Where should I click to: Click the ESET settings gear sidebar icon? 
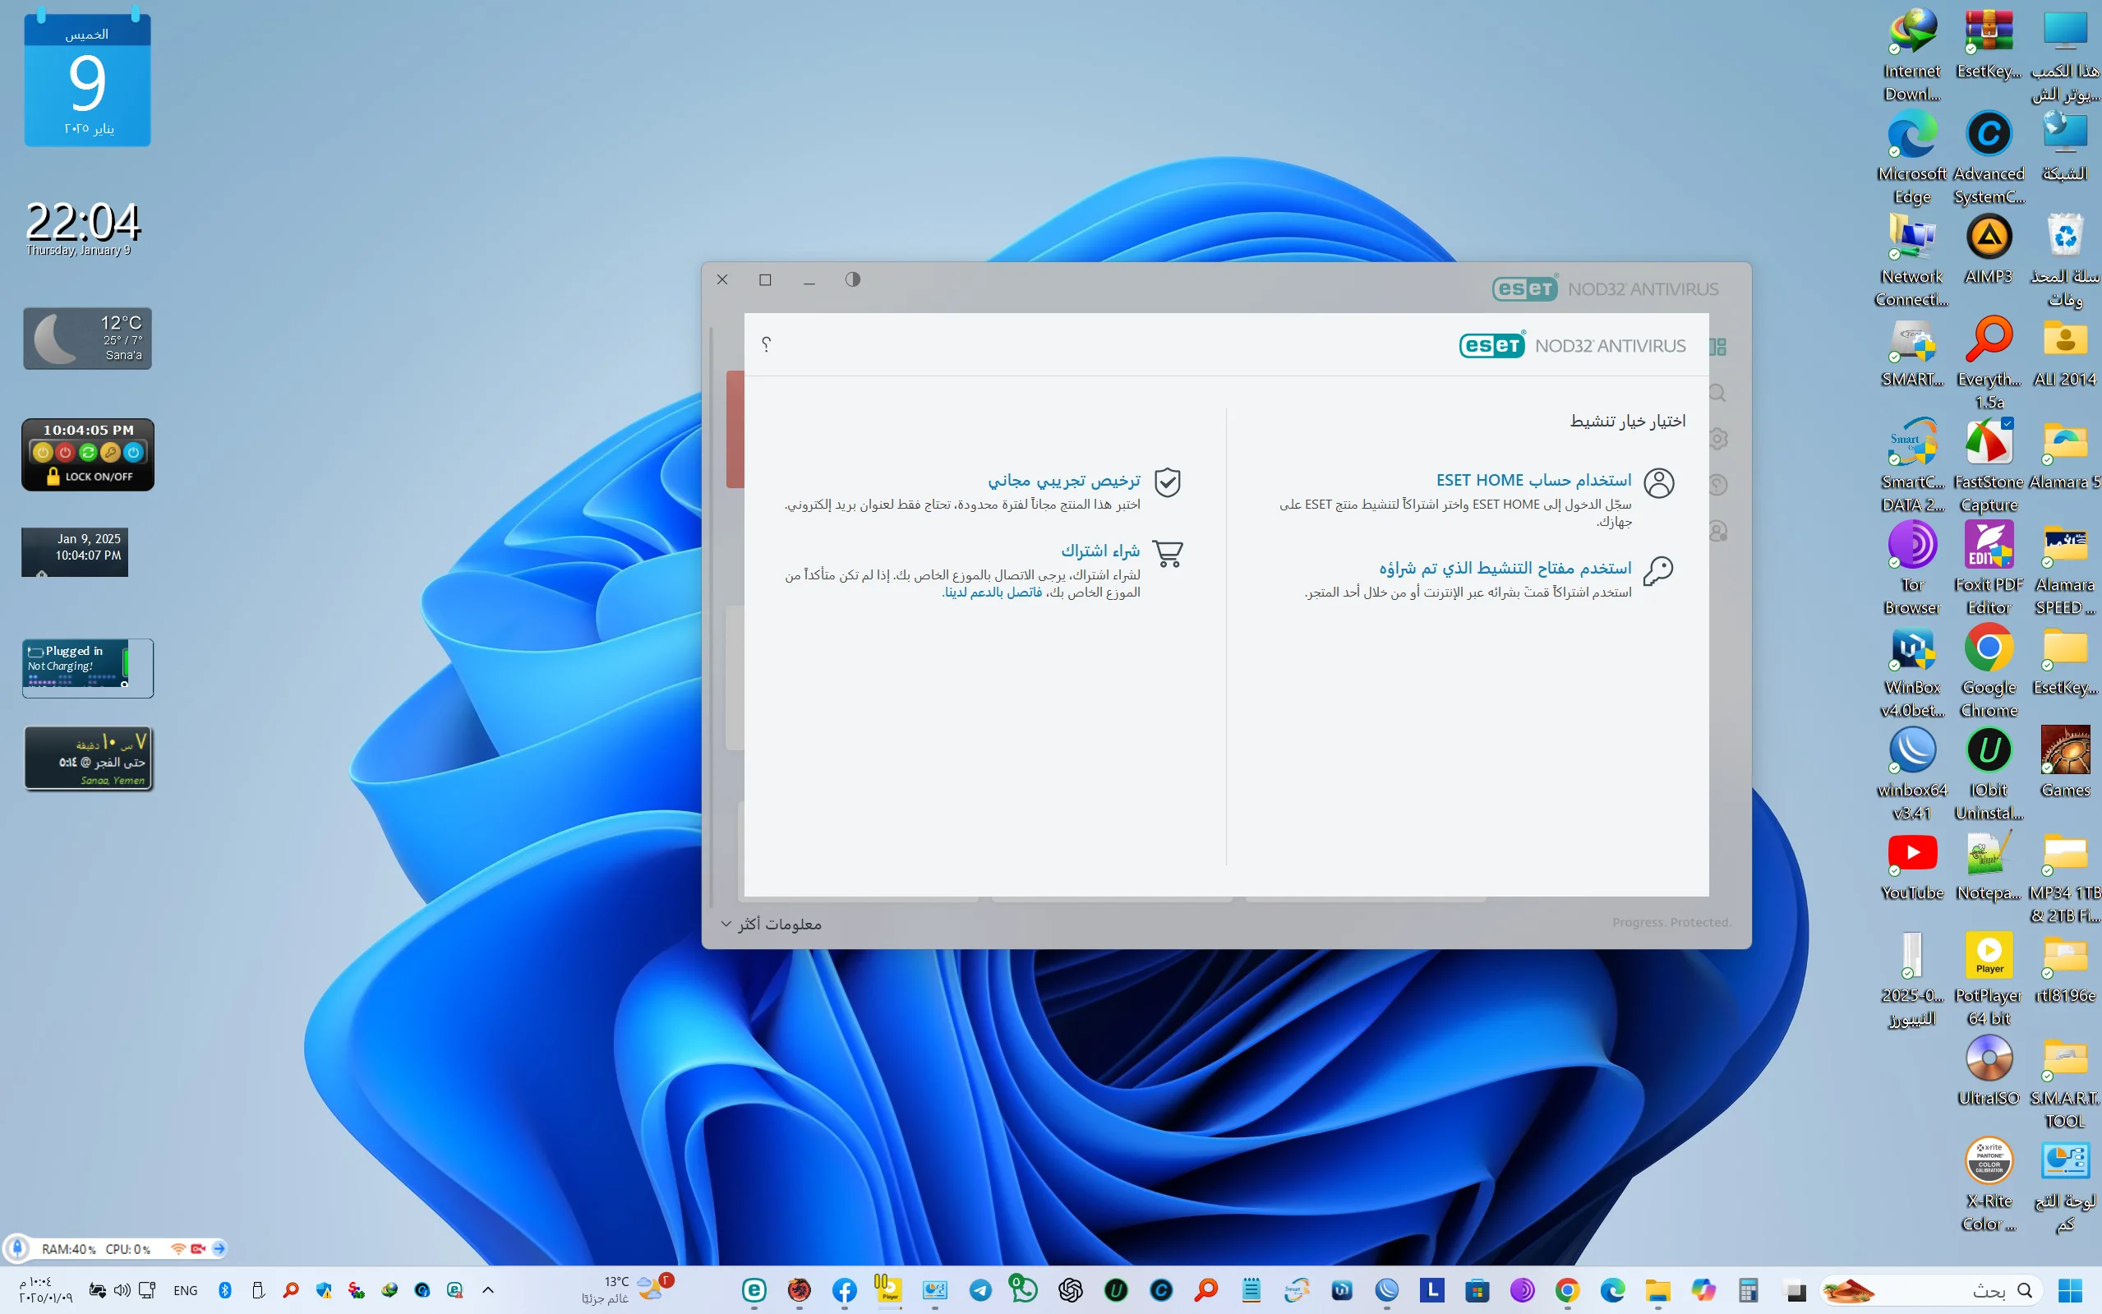pyautogui.click(x=1717, y=439)
